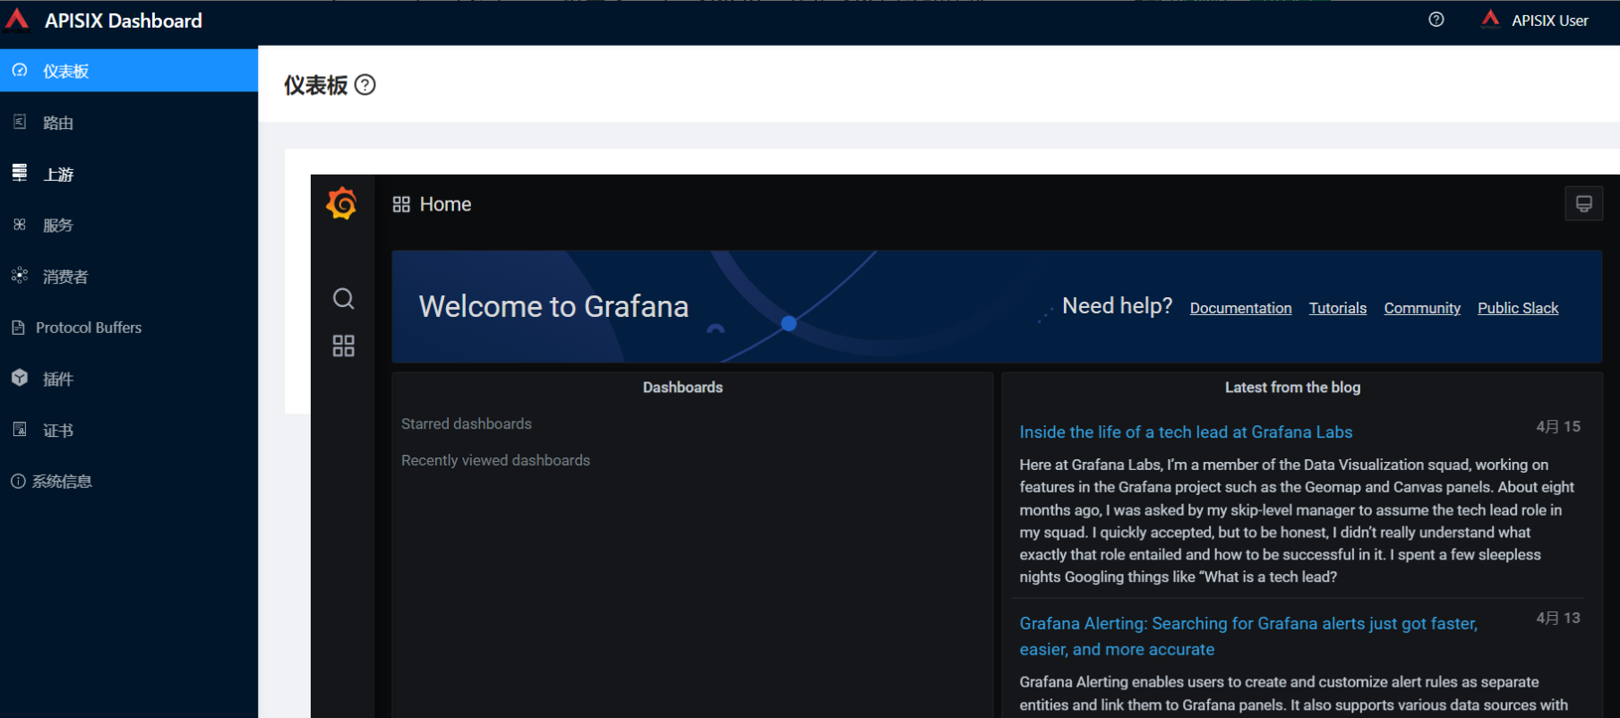Click the plugin cube icon beside 插件
1620x718 pixels.
[x=20, y=378]
